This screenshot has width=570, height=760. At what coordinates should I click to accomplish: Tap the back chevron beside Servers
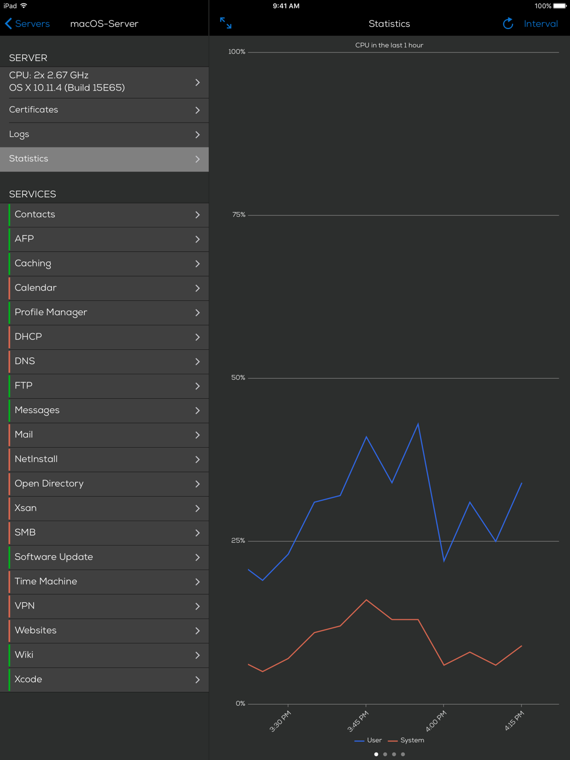point(9,23)
